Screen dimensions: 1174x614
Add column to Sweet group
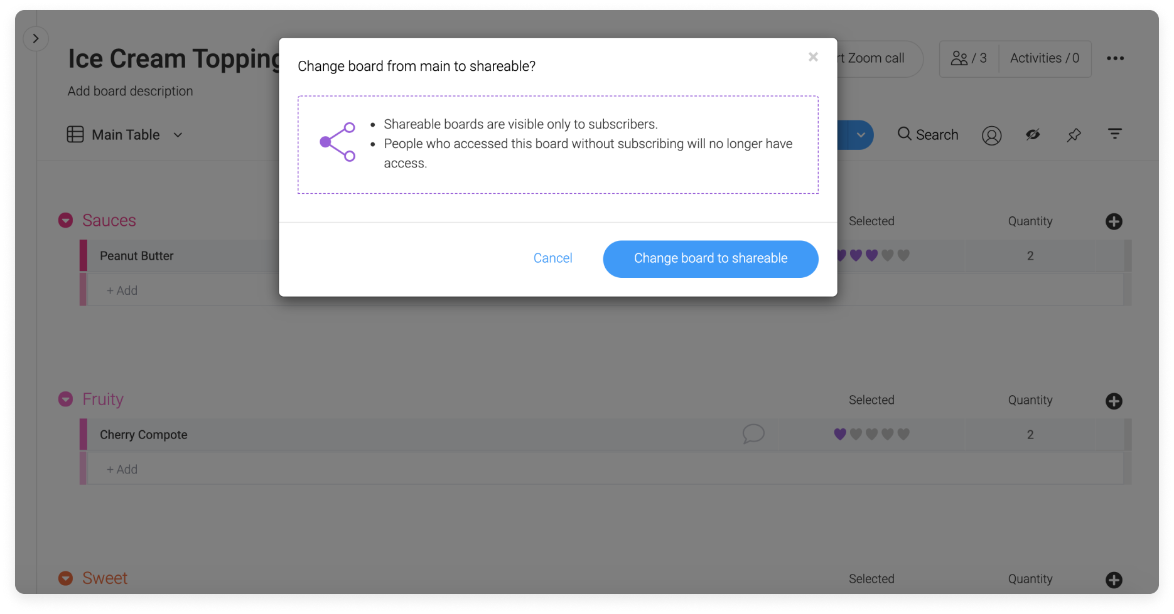[x=1114, y=580]
